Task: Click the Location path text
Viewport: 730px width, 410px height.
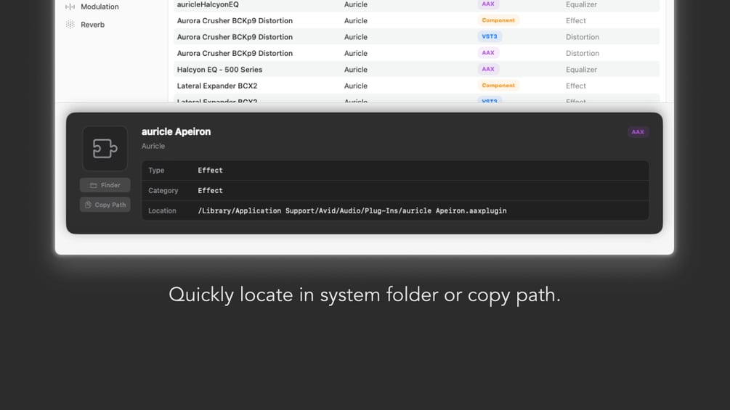Action: [x=352, y=210]
